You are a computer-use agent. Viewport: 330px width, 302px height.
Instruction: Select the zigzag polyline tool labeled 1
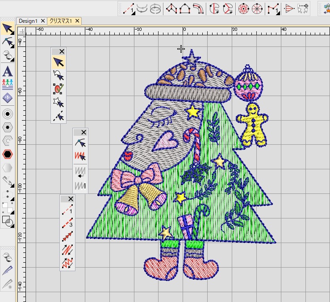[x=273, y=9]
